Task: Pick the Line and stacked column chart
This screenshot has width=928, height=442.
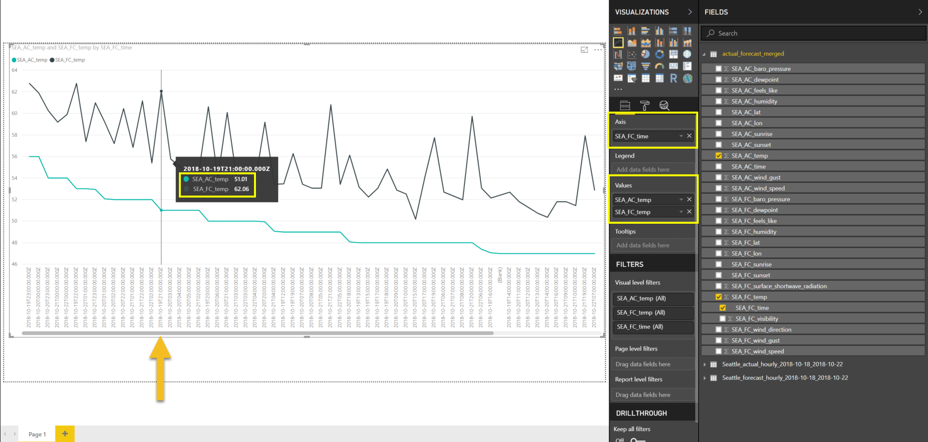Action: coord(659,42)
